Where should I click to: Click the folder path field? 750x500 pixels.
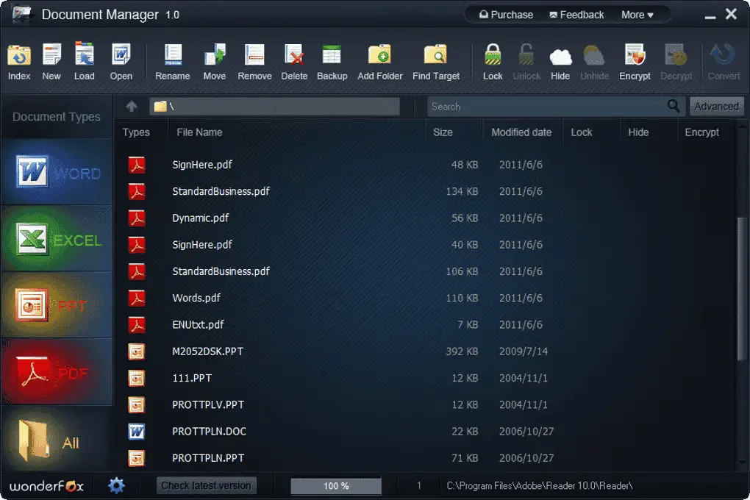[274, 106]
